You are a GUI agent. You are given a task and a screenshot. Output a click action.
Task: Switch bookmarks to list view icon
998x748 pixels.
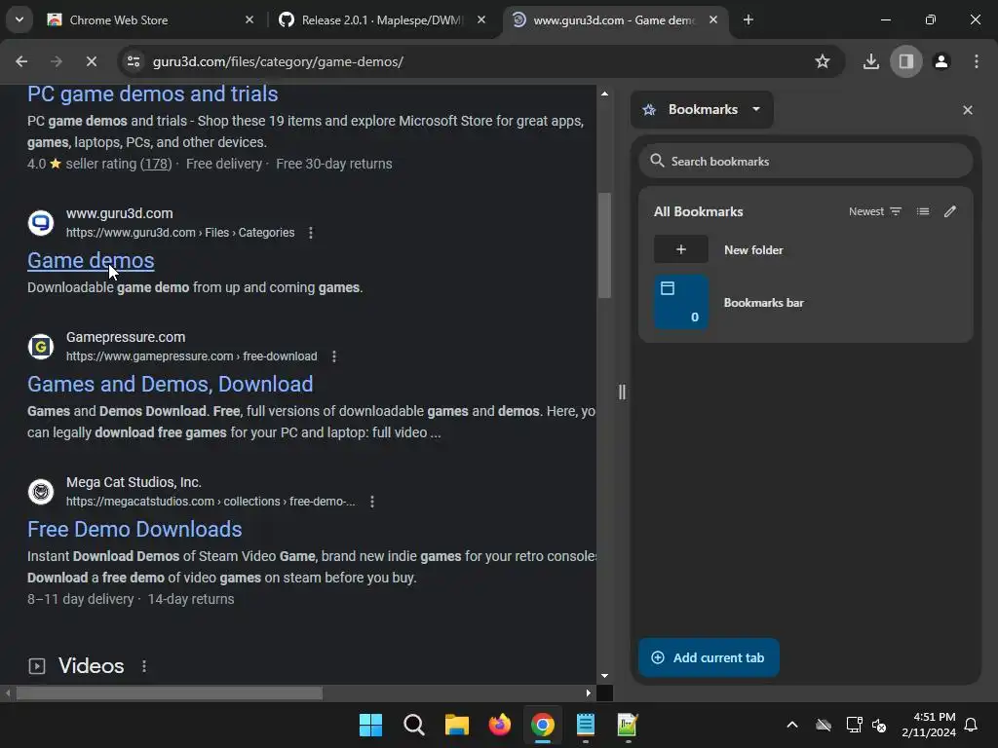point(923,211)
